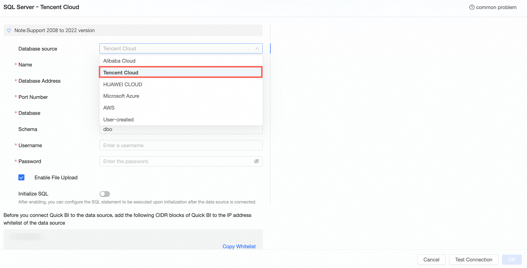Image resolution: width=527 pixels, height=268 pixels.
Task: Click the Schema field showing dbo
Action: pyautogui.click(x=181, y=130)
